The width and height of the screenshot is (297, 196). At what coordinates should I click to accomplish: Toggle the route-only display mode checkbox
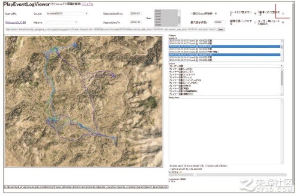(x=255, y=13)
